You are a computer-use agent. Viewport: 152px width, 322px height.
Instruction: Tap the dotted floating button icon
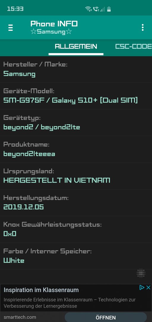click(x=141, y=273)
